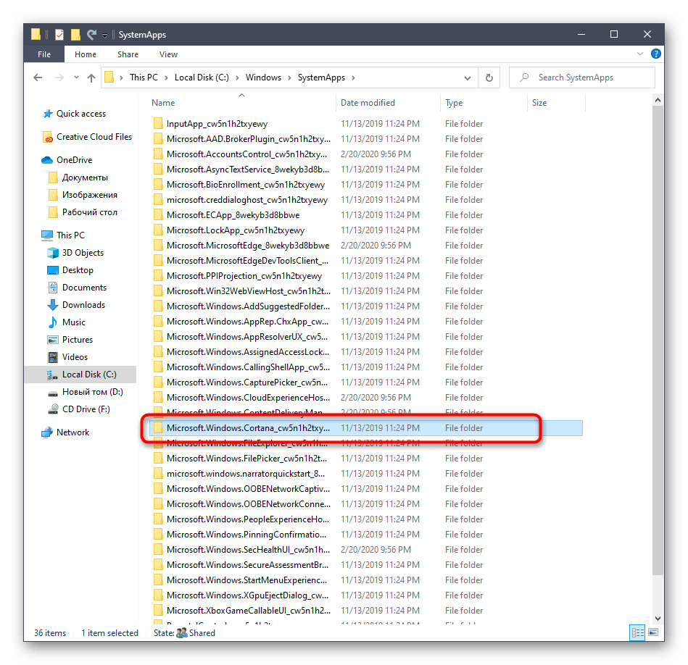Select Local Disk (C:) in sidebar
The height and width of the screenshot is (665, 688).
(80, 375)
